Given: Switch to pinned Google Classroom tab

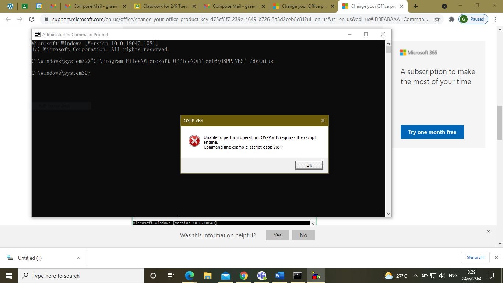Looking at the screenshot, I should pyautogui.click(x=24, y=6).
